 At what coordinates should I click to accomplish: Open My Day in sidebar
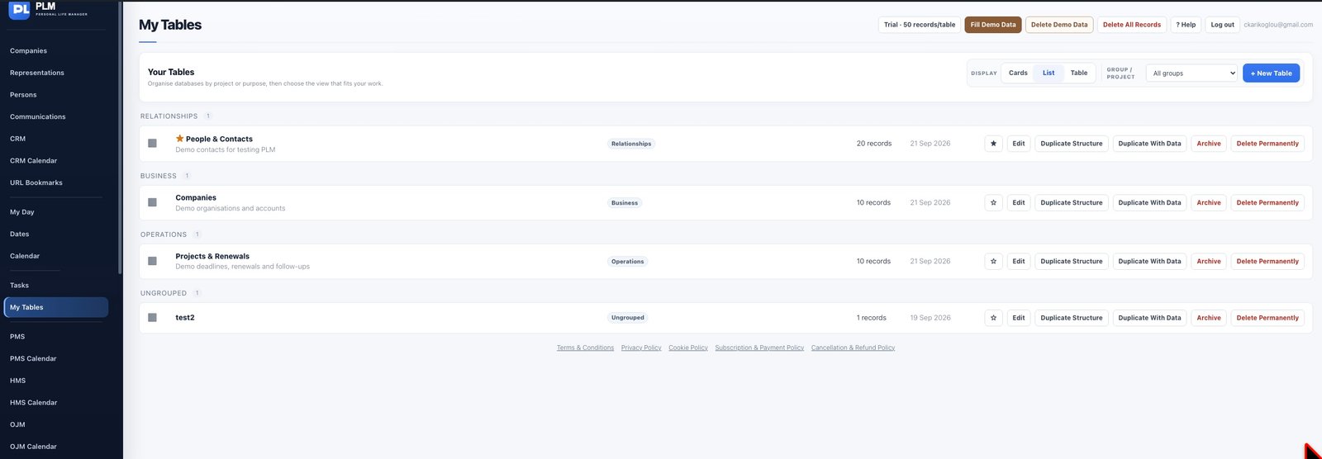pyautogui.click(x=21, y=212)
